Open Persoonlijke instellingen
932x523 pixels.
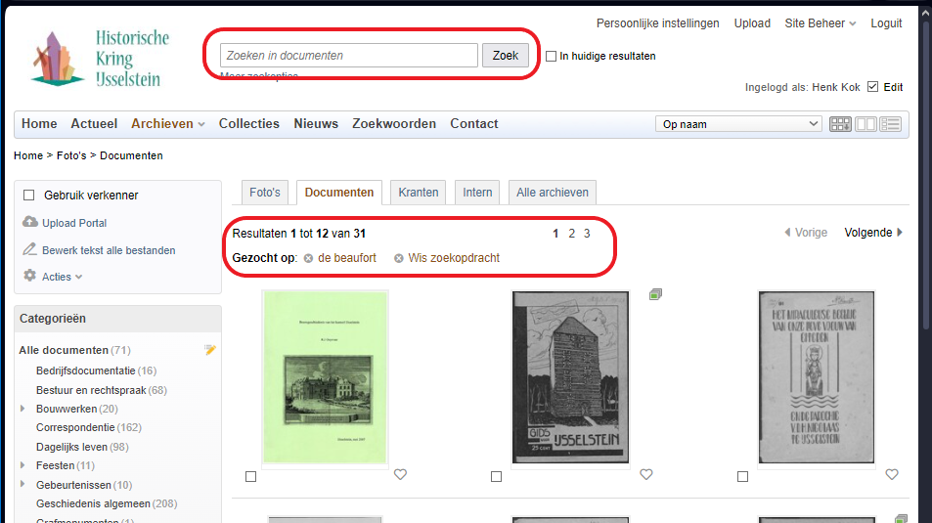point(657,23)
